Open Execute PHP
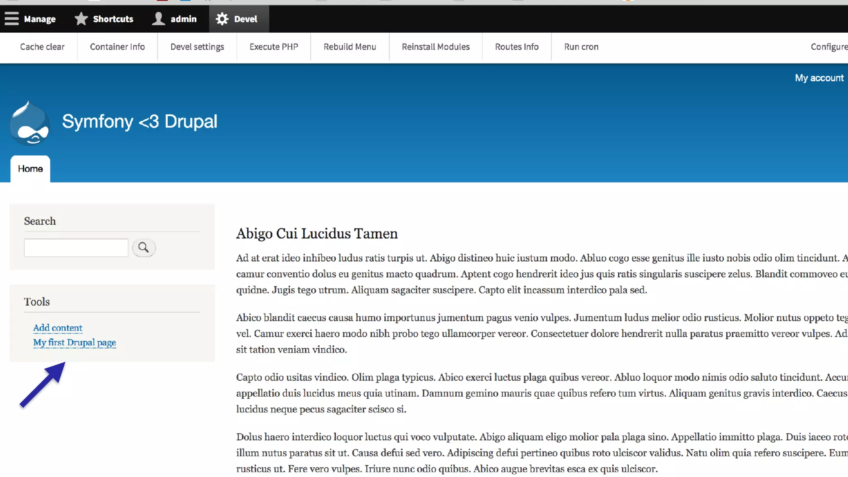This screenshot has height=477, width=848. [x=274, y=47]
